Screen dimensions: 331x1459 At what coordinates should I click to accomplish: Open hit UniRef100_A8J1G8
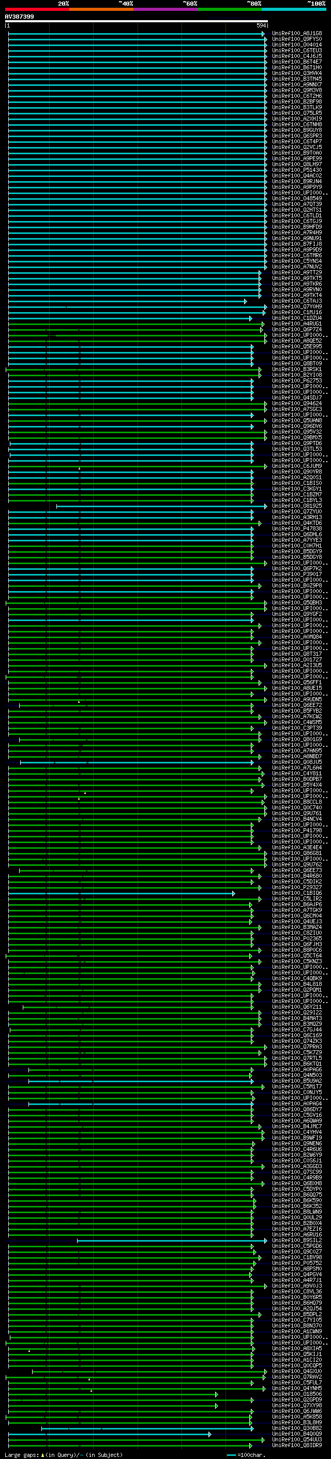click(x=297, y=34)
